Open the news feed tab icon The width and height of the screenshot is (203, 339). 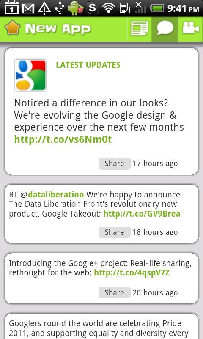(x=140, y=28)
